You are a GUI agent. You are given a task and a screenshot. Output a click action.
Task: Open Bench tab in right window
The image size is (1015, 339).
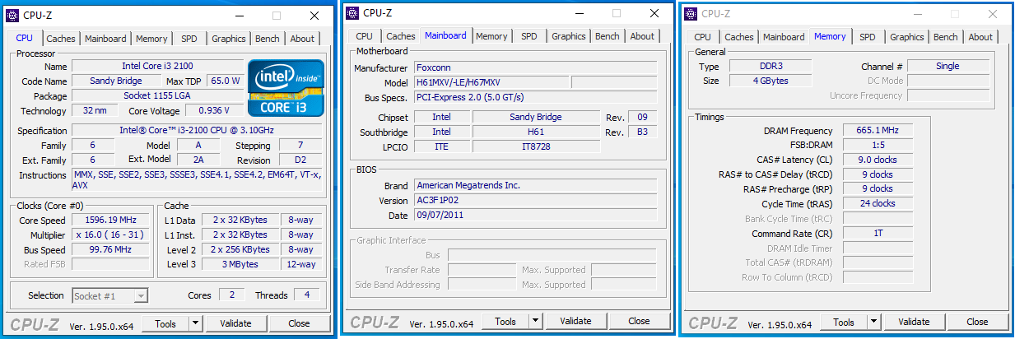pyautogui.click(x=946, y=37)
